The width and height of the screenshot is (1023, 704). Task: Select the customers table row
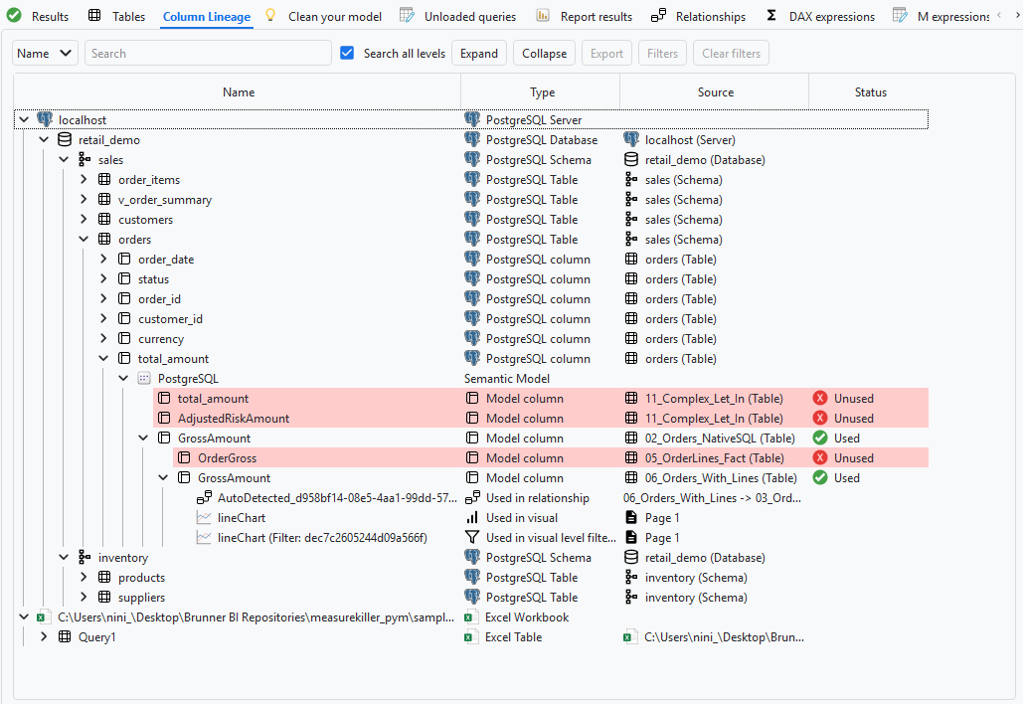click(471, 219)
